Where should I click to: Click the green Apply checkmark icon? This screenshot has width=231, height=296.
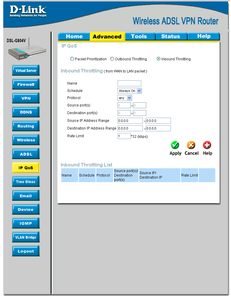(x=175, y=145)
